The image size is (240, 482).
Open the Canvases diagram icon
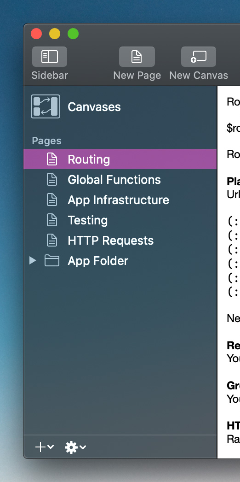click(x=46, y=106)
